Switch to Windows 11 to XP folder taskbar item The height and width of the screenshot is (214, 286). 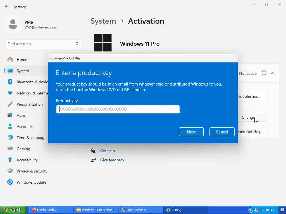[x=96, y=210]
